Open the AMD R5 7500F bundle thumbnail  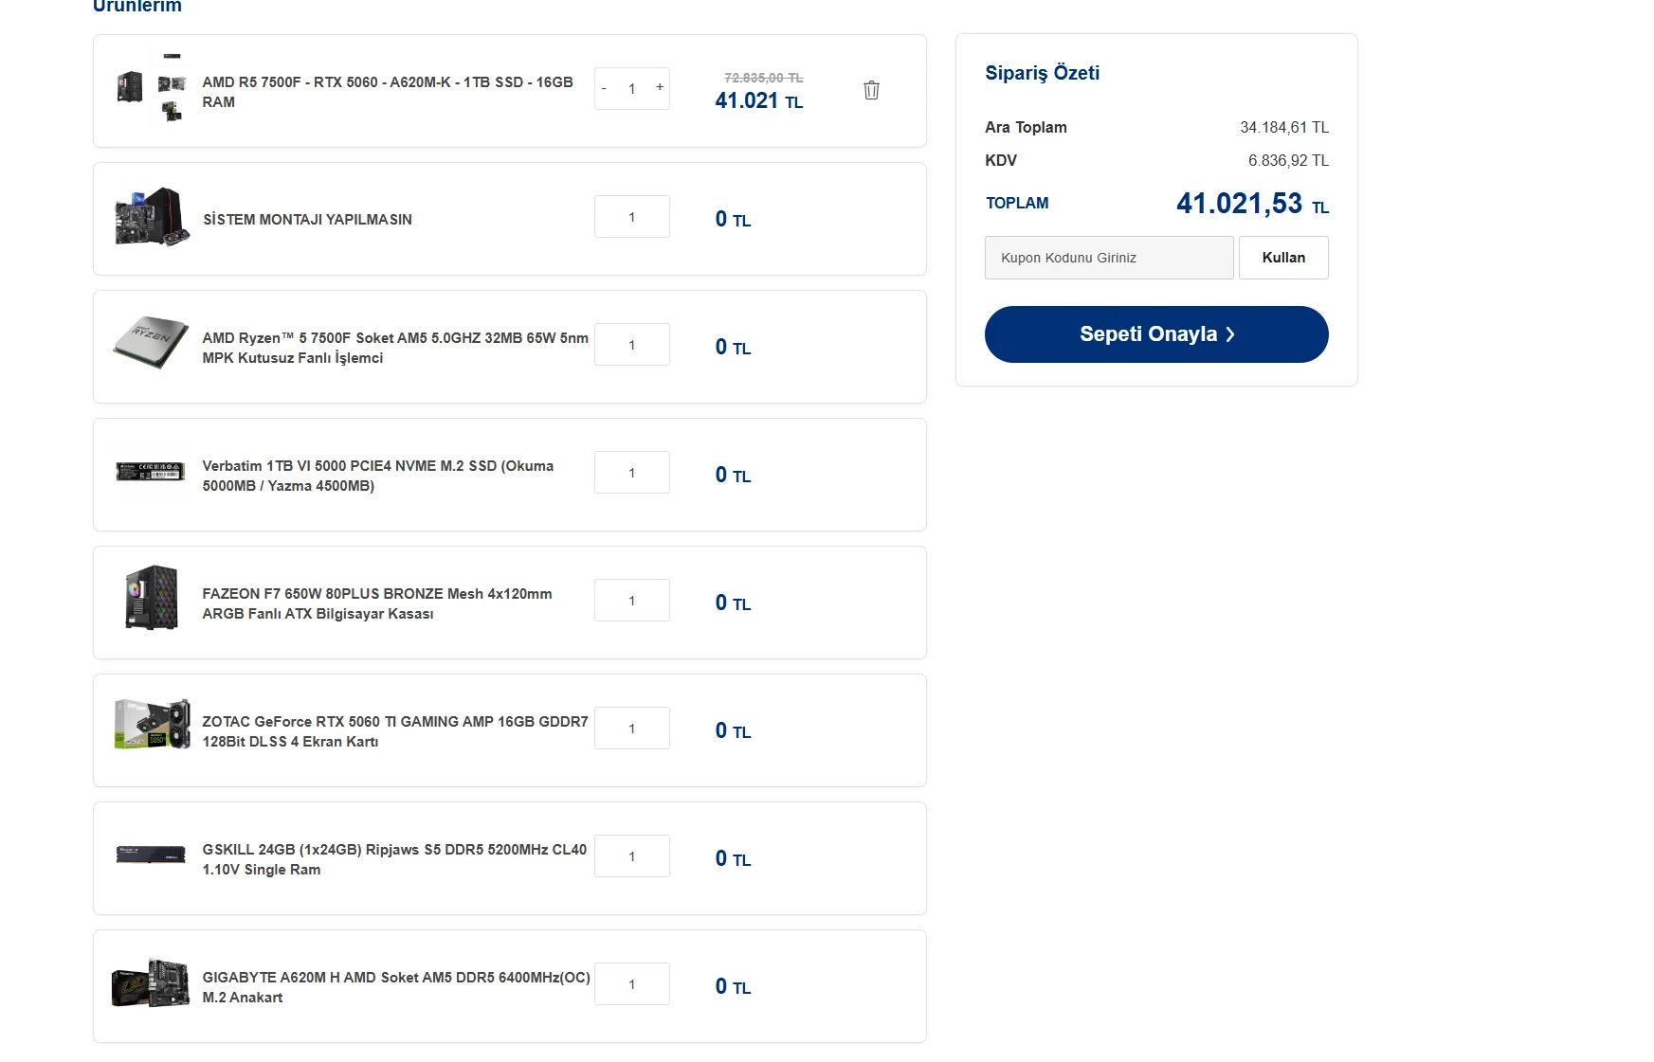pyautogui.click(x=151, y=88)
